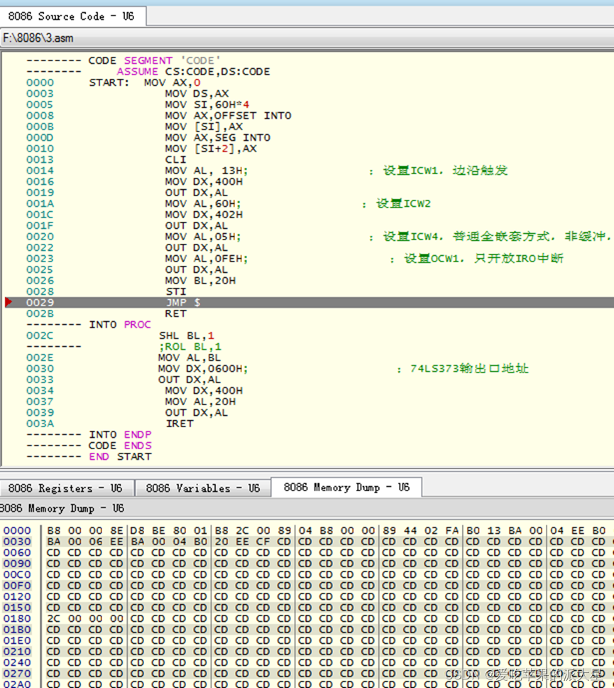Select source line MOV DX,402H
The height and width of the screenshot is (688, 614).
point(204,214)
